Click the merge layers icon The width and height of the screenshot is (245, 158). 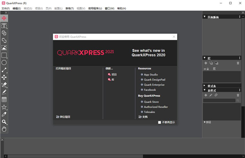[216, 63]
